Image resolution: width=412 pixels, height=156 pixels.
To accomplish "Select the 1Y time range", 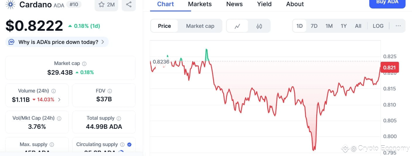I will [x=344, y=26].
